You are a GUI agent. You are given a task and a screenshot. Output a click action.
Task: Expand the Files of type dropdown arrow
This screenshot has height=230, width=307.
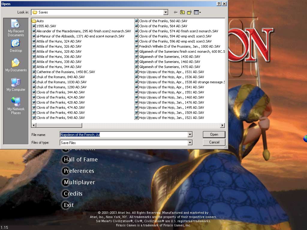pyautogui.click(x=190, y=143)
